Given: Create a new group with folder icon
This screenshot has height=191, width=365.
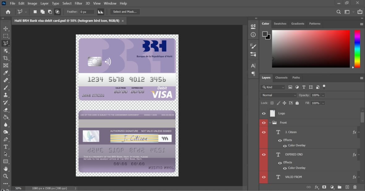Looking at the screenshot, I should click(x=339, y=187).
